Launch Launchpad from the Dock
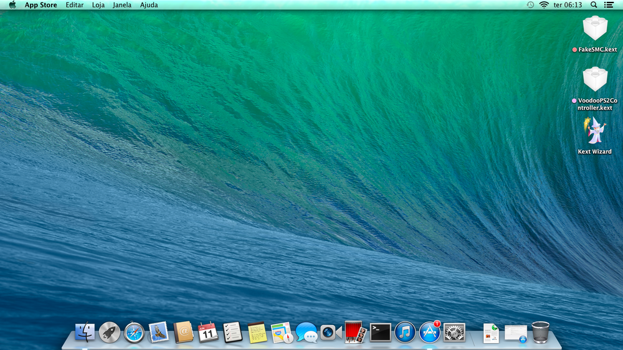623x350 pixels. tap(110, 332)
